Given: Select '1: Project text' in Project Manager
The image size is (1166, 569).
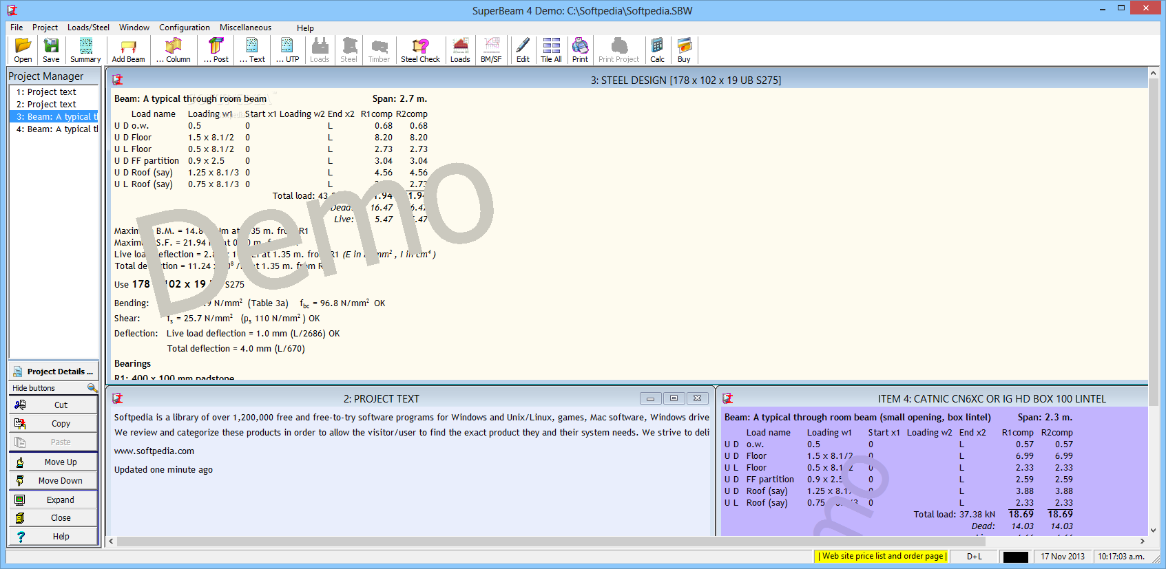Looking at the screenshot, I should click(x=54, y=92).
